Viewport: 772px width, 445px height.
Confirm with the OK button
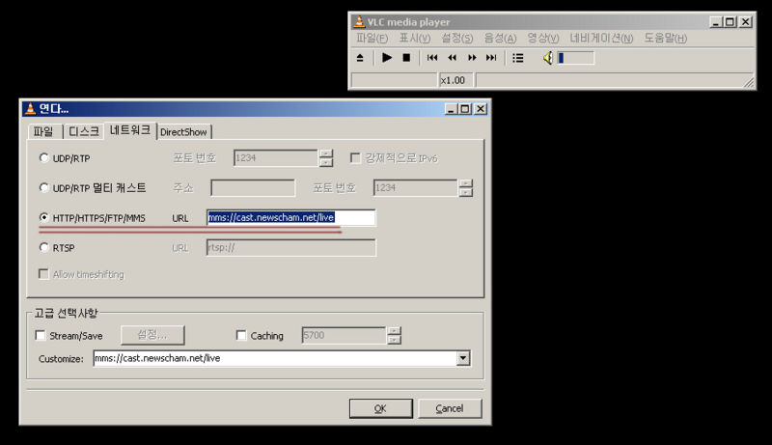(x=380, y=408)
